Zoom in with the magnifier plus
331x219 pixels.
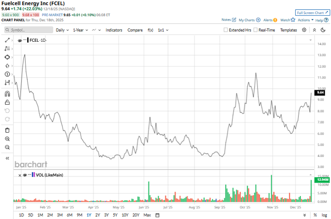coord(7,139)
